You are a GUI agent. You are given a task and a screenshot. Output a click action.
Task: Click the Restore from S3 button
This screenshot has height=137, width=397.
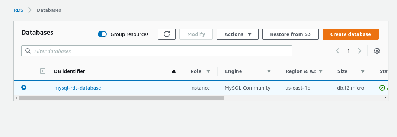pyautogui.click(x=291, y=34)
